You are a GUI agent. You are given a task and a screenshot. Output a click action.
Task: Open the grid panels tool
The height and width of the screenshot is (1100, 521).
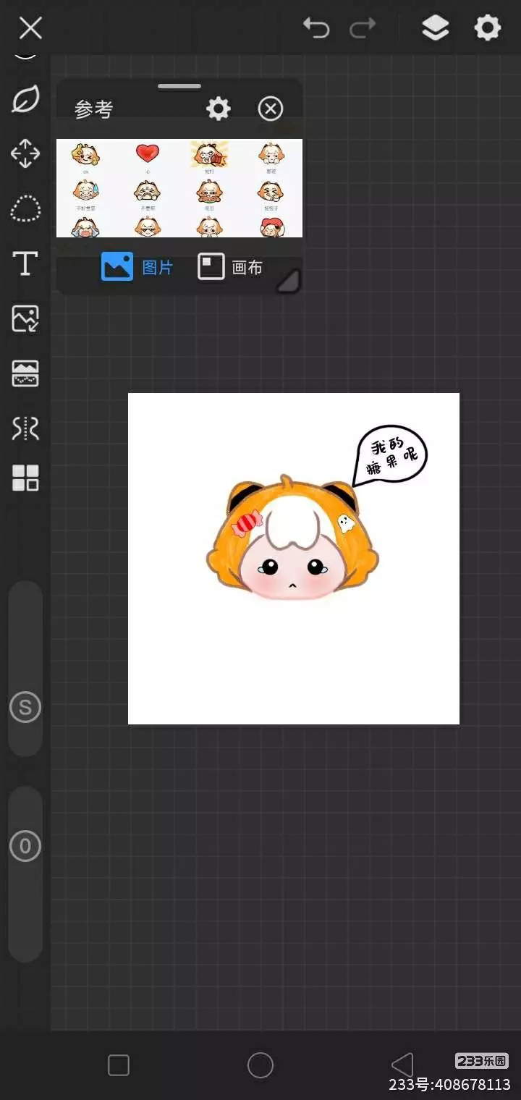pos(25,478)
